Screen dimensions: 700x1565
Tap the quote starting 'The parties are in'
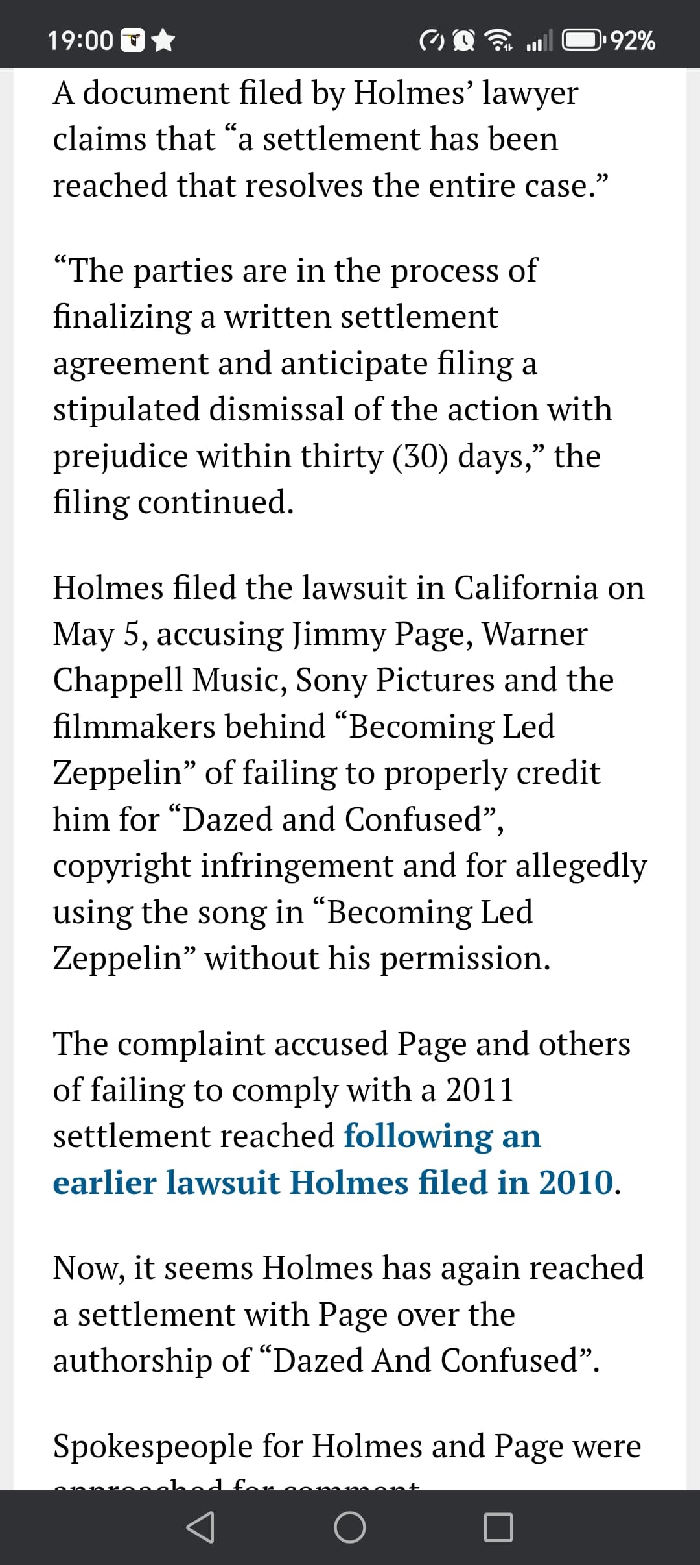tap(332, 385)
